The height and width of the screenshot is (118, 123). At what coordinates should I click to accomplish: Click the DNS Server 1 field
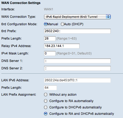(x=77, y=61)
